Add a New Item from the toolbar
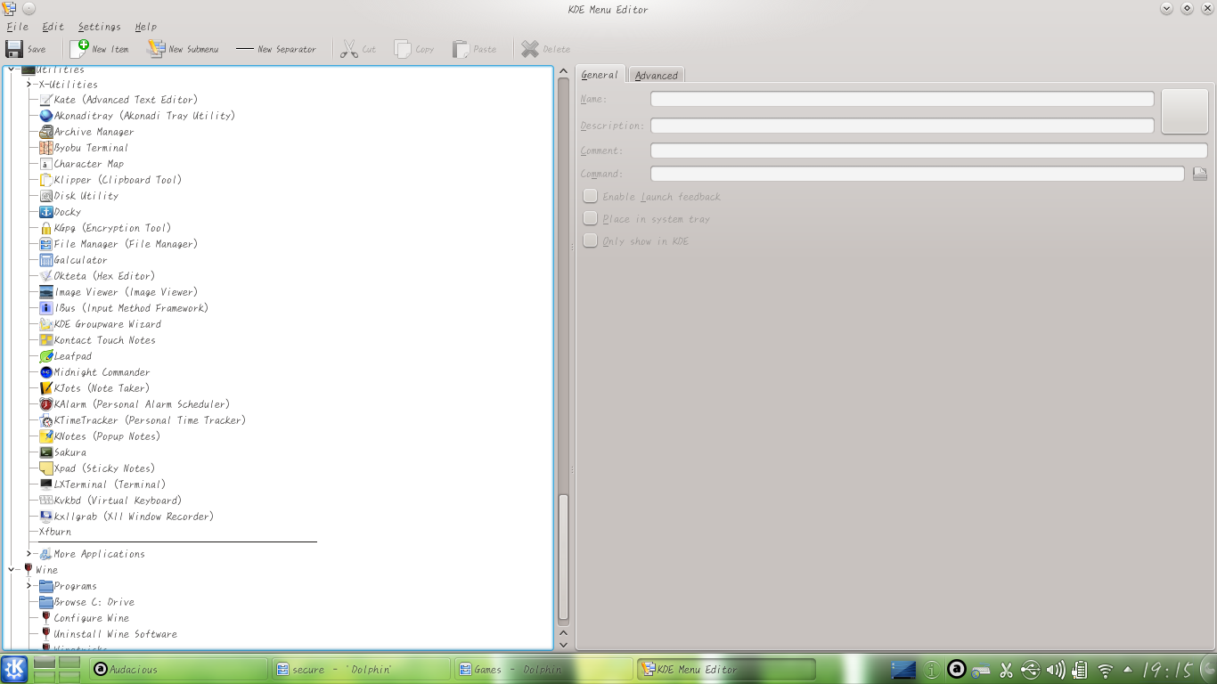Screen dimensions: 1217x684 click(x=99, y=49)
